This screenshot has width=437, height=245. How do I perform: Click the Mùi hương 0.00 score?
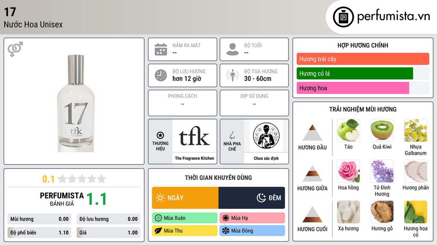point(39,219)
